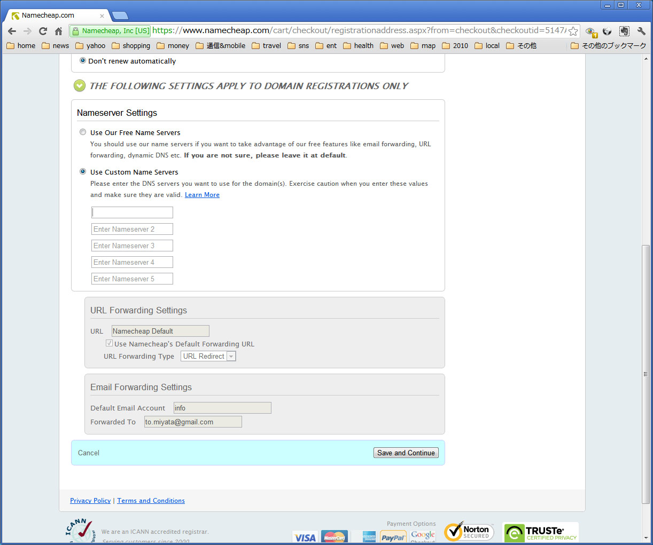Click the Save and Continue button
This screenshot has width=653, height=545.
[406, 453]
